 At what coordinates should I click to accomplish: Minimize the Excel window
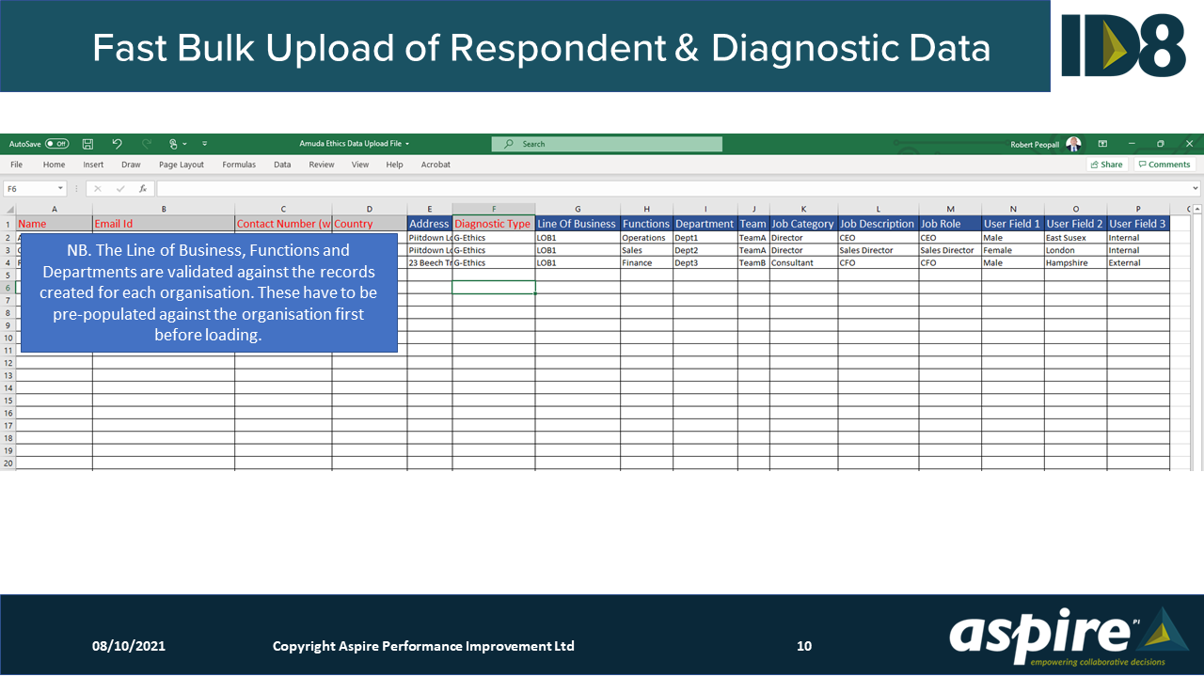click(x=1132, y=144)
